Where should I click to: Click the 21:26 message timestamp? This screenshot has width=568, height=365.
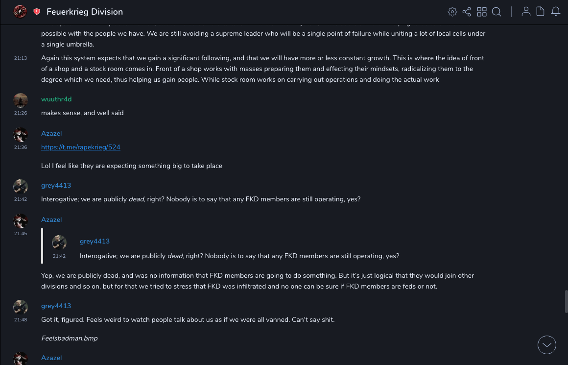click(x=21, y=113)
